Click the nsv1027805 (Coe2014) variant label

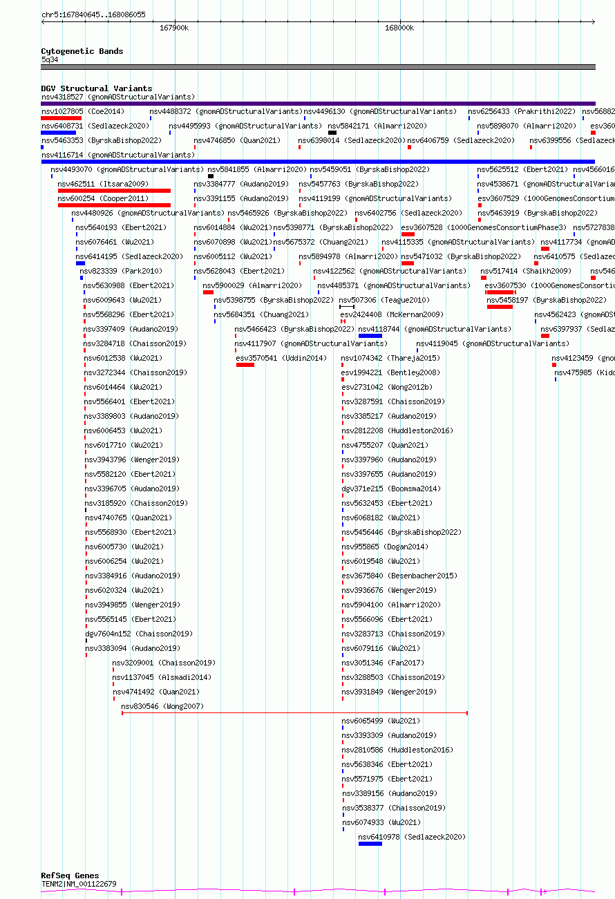[83, 111]
